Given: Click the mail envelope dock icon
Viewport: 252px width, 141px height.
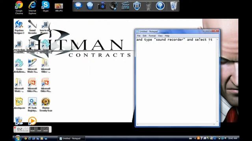Looking at the screenshot, I should (78, 6).
